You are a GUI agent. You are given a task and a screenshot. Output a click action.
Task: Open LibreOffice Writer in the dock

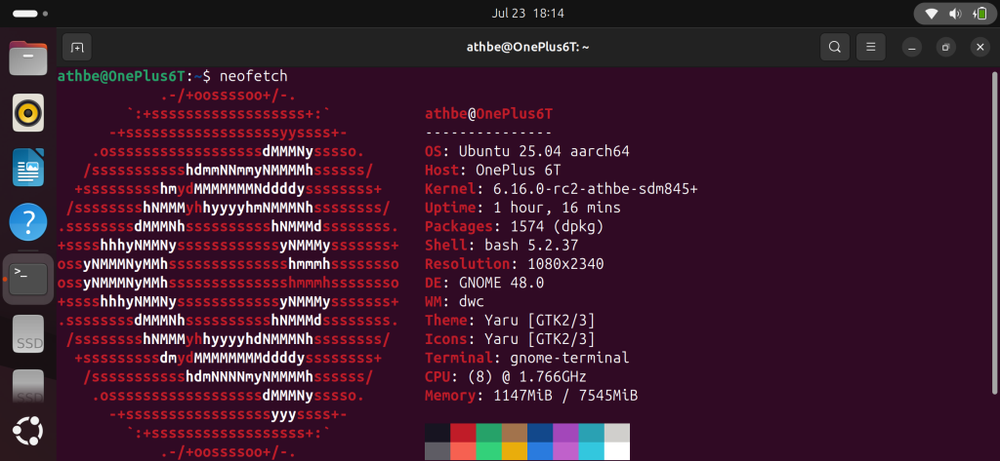(28, 169)
